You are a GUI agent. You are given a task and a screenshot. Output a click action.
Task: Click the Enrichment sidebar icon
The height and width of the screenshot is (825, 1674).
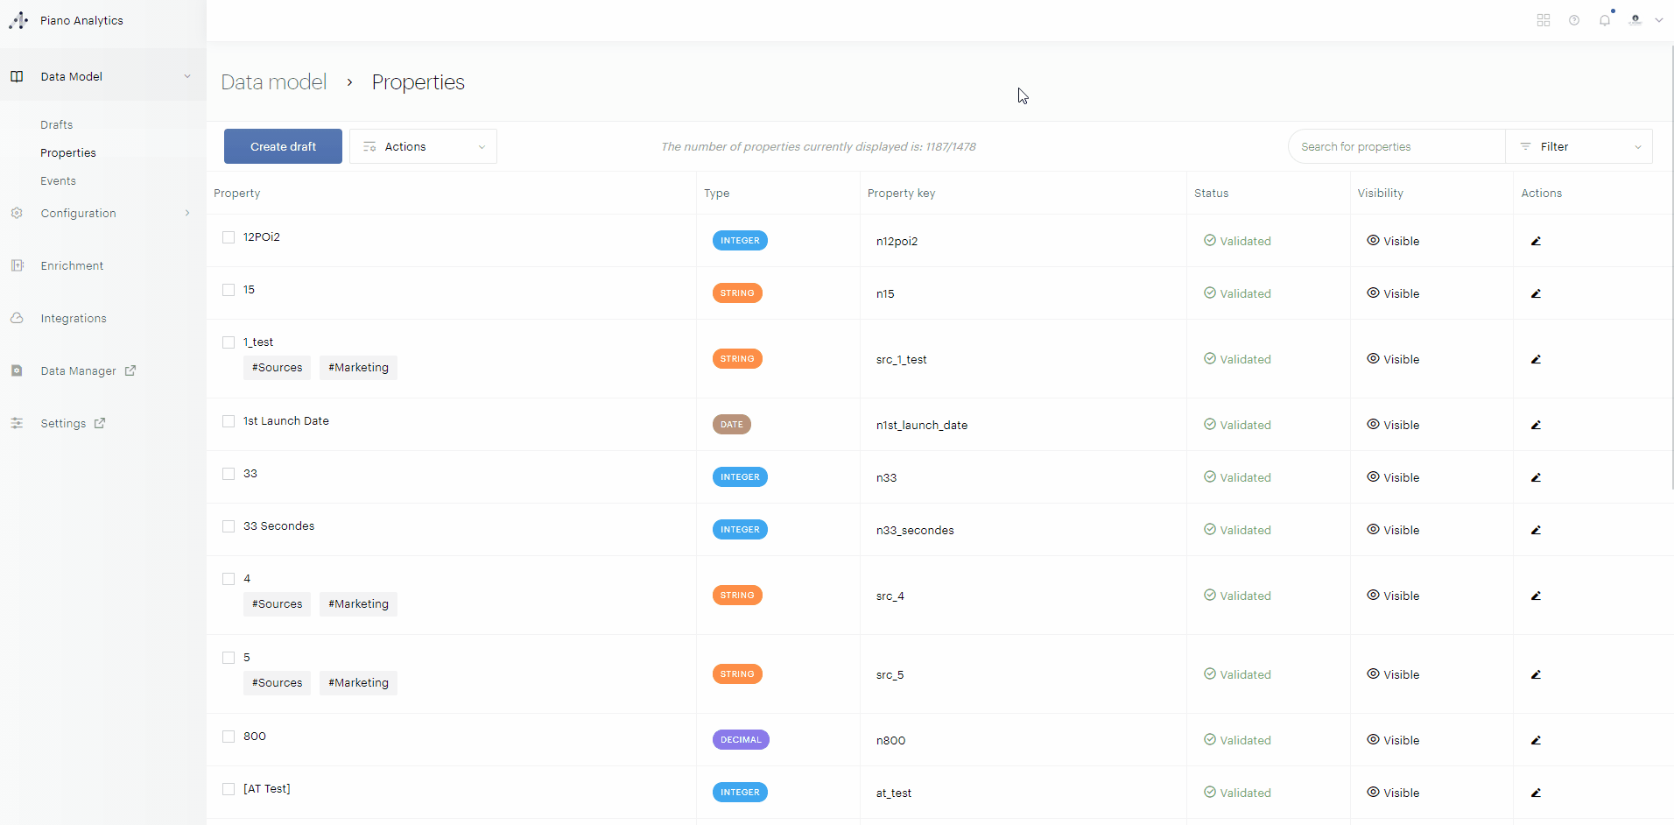tap(17, 265)
